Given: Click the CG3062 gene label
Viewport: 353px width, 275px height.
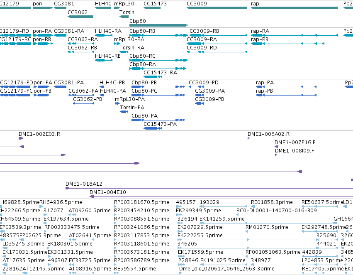Looking at the screenshot, I should (x=78, y=12).
